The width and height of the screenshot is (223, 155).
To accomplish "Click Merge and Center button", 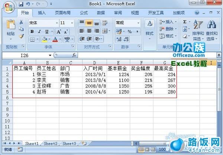I will click(105, 31).
